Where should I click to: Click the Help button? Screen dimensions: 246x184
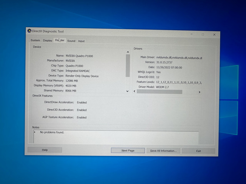pyautogui.click(x=45, y=150)
